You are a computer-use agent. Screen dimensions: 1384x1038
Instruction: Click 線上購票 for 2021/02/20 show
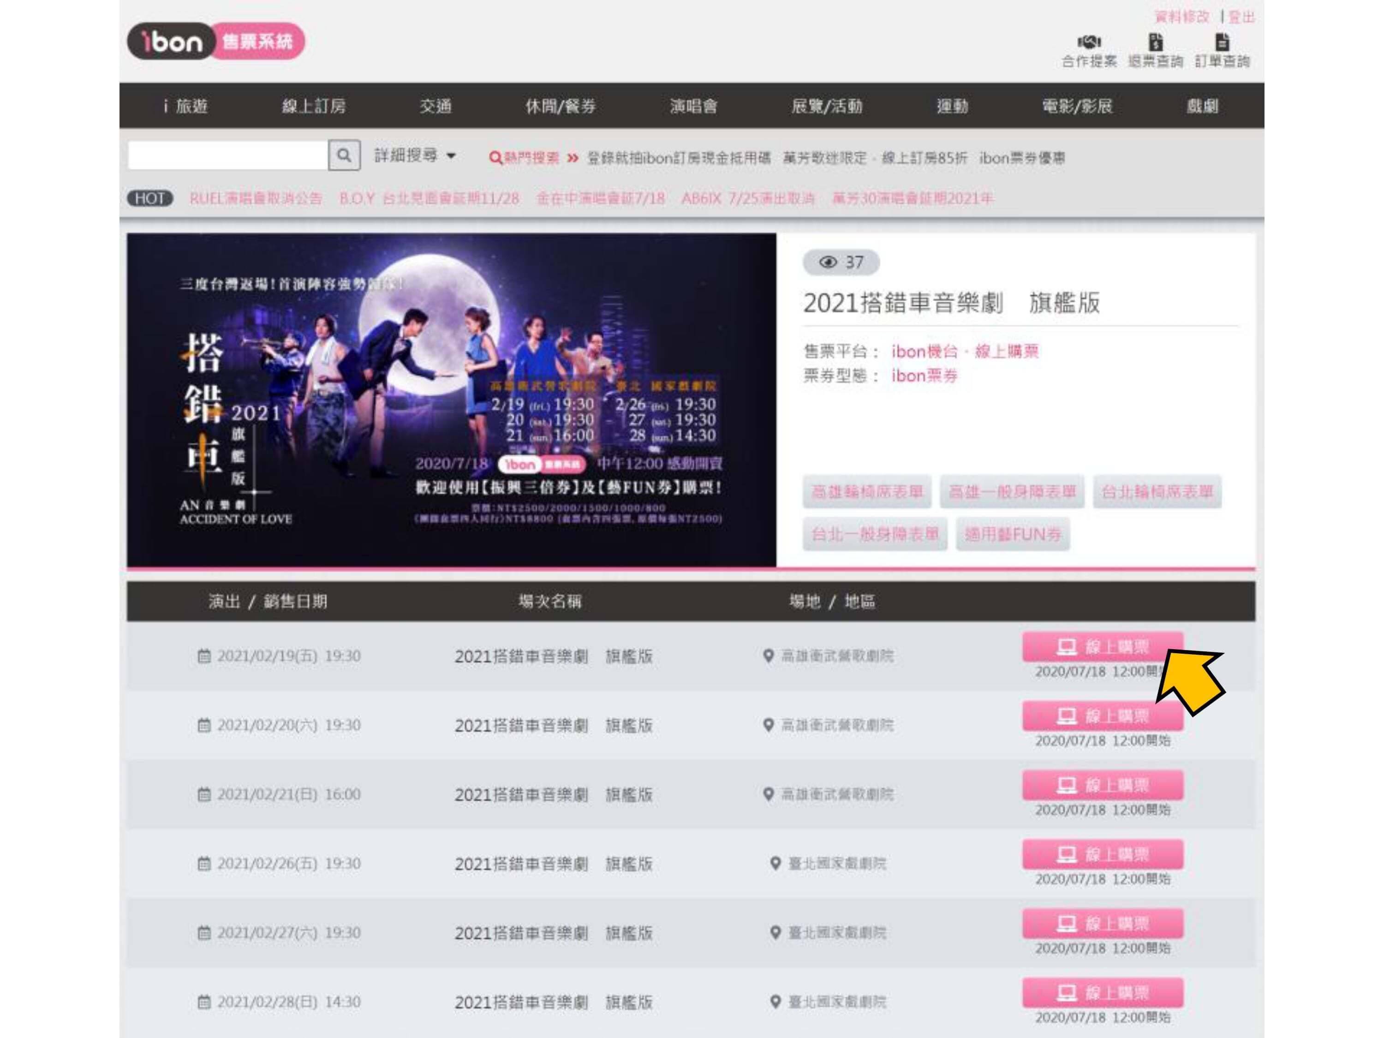1103,716
